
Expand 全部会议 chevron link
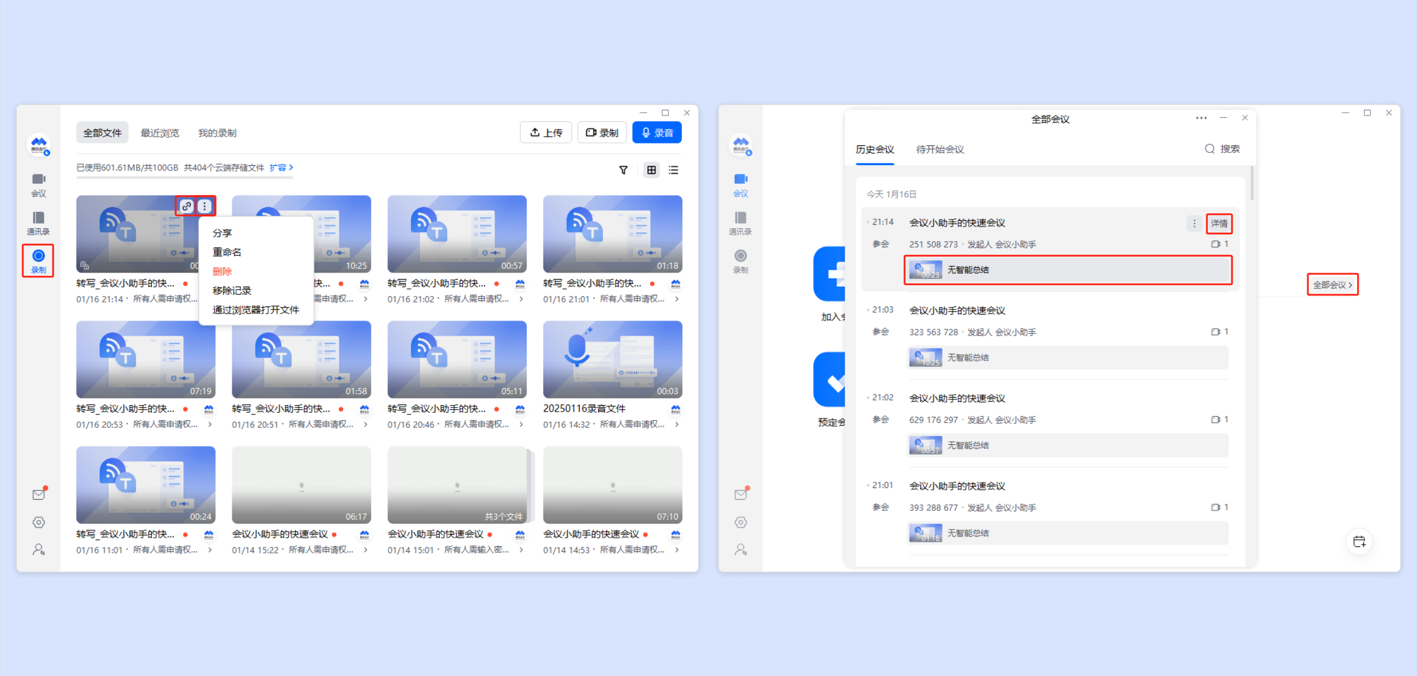click(1332, 285)
